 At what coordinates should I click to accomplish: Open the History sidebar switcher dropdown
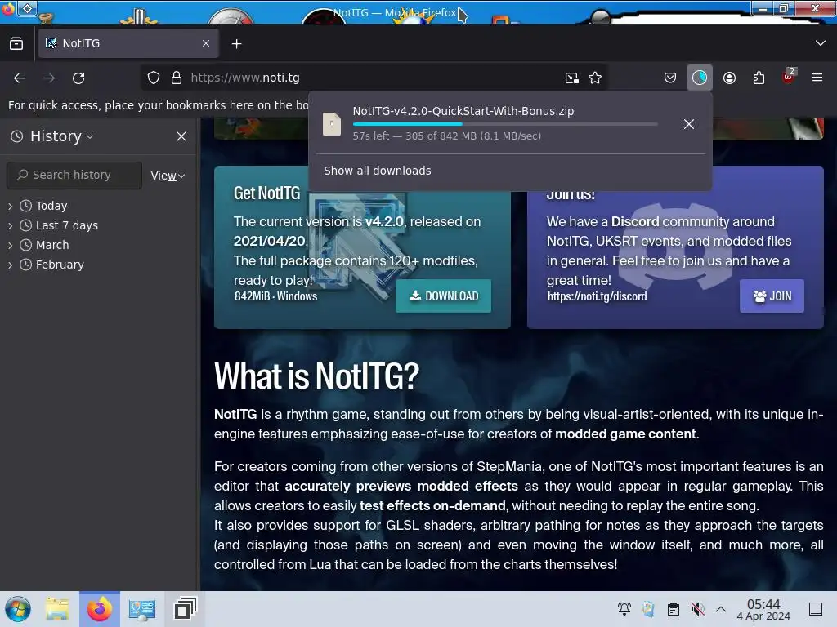click(x=51, y=136)
